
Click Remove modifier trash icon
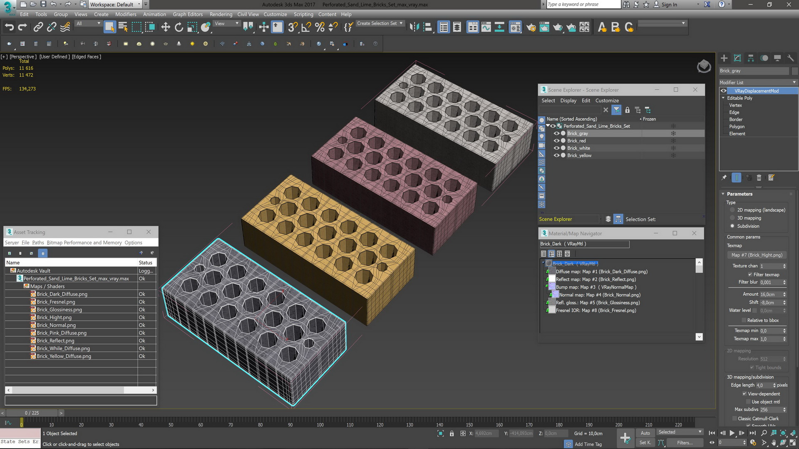[x=759, y=178]
